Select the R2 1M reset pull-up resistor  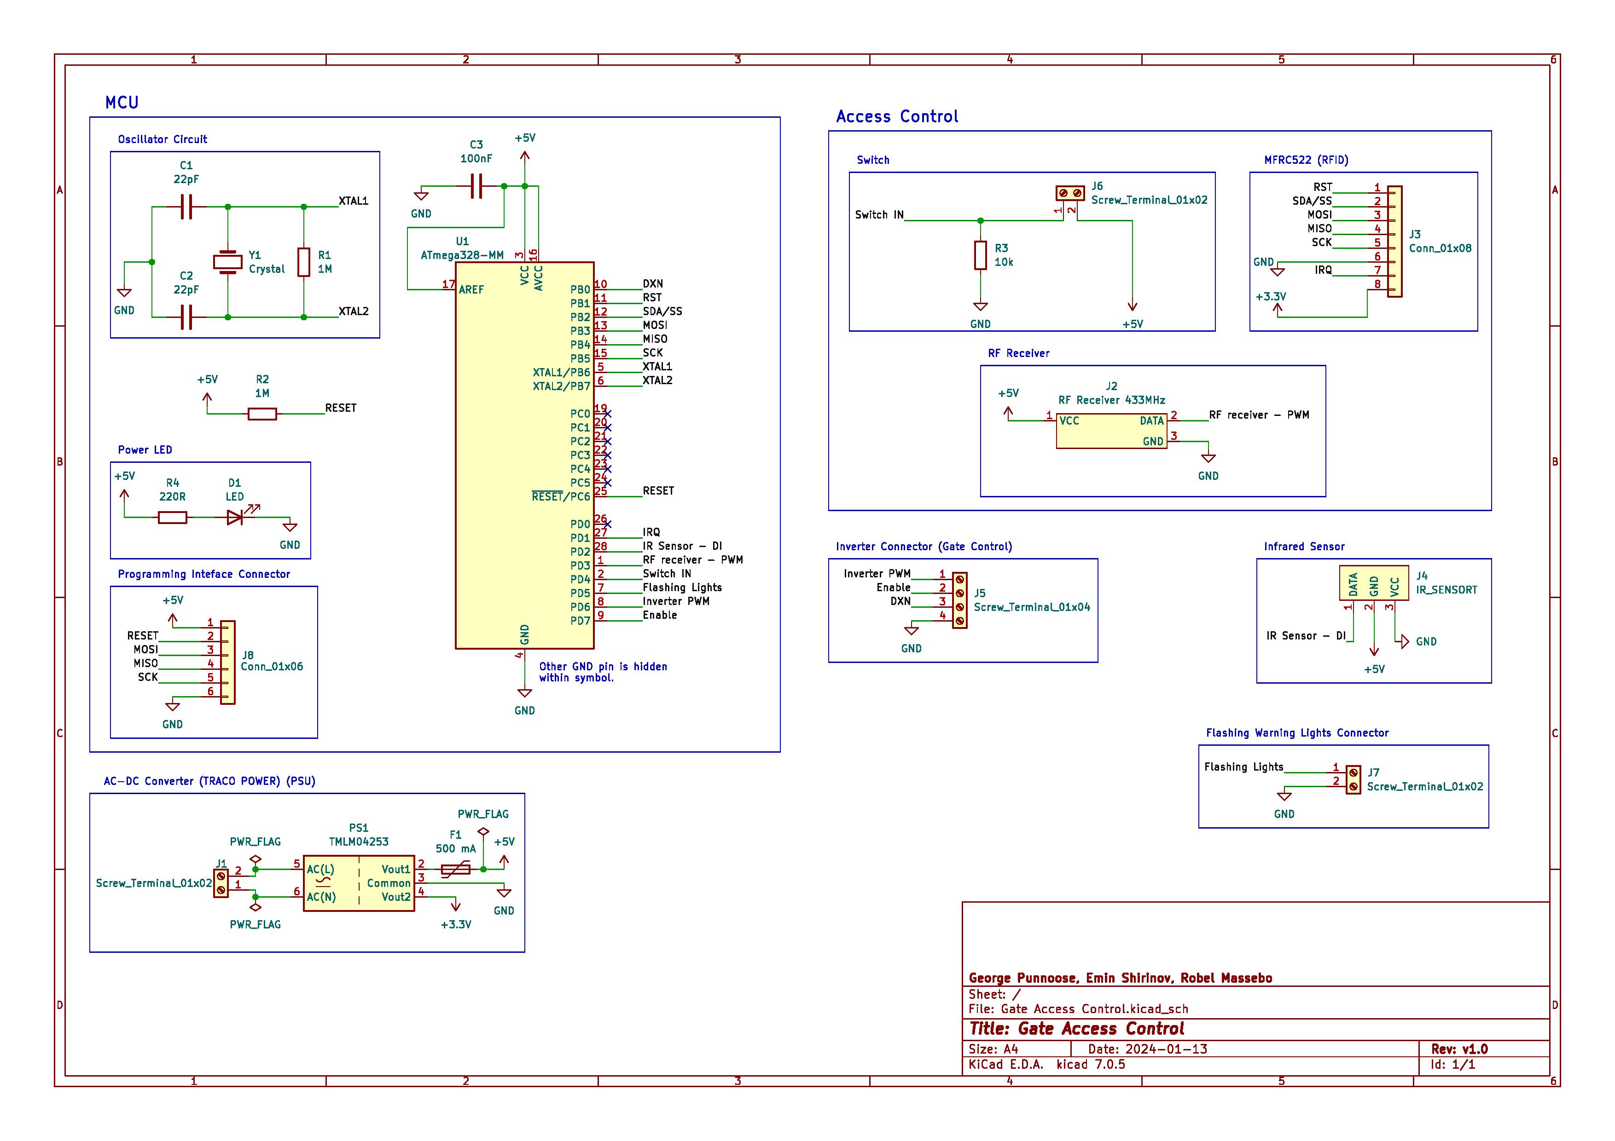tap(262, 414)
